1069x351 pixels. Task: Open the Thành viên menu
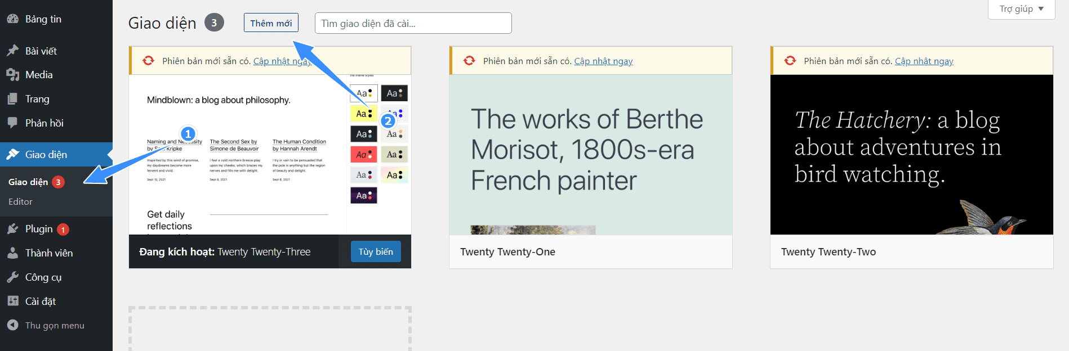click(56, 253)
